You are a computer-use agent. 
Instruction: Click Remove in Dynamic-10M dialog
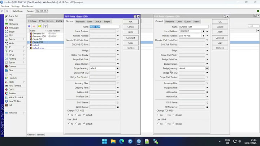[220, 48]
